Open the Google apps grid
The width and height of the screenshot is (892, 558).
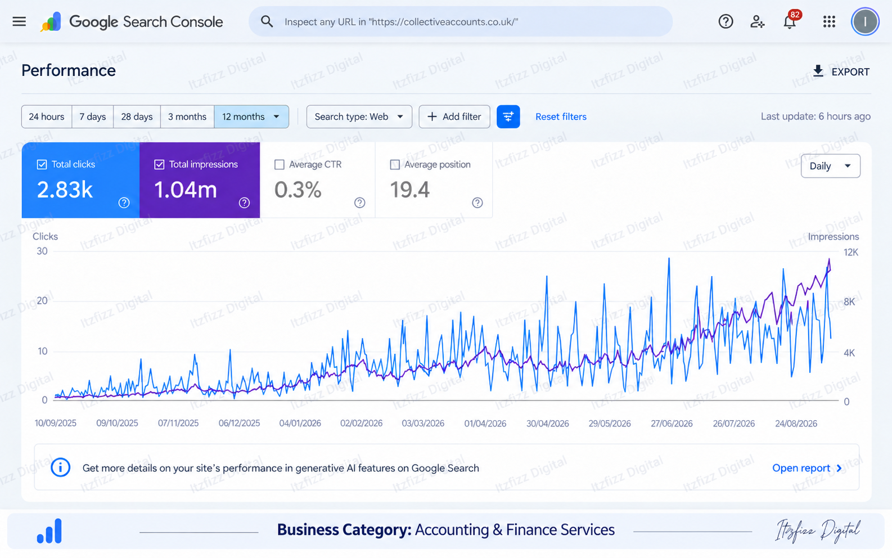pyautogui.click(x=829, y=22)
